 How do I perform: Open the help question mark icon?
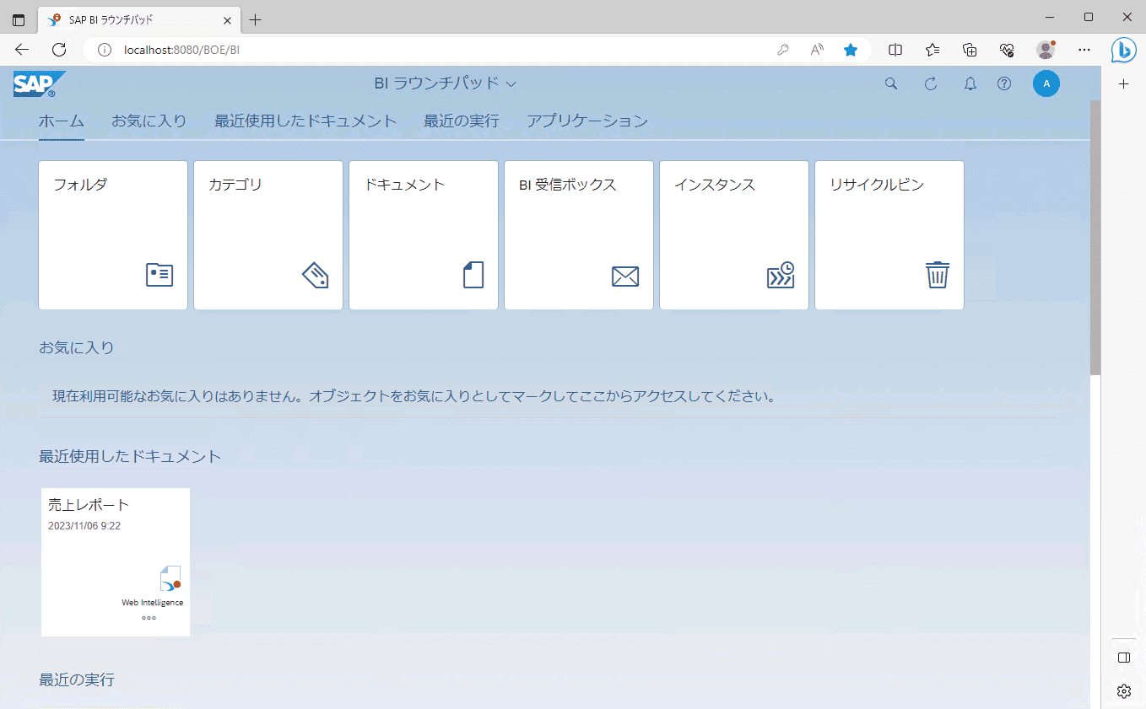(x=1004, y=83)
